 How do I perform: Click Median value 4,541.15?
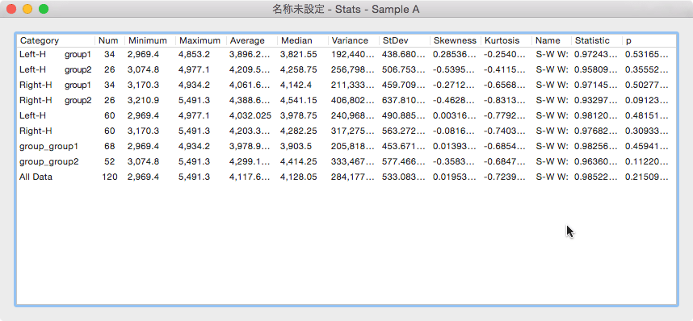click(299, 100)
